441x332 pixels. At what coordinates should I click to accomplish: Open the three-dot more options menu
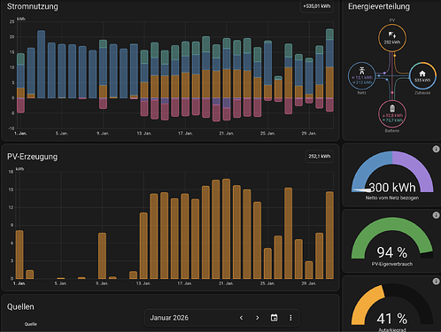coord(290,318)
